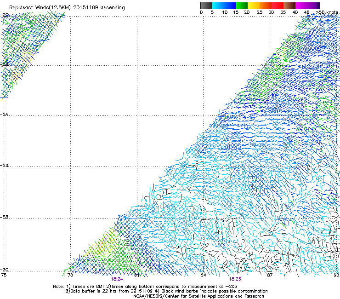The width and height of the screenshot is (340, 299).
Task: Click the green 15-20 knots legend swatch
Action: [242, 6]
